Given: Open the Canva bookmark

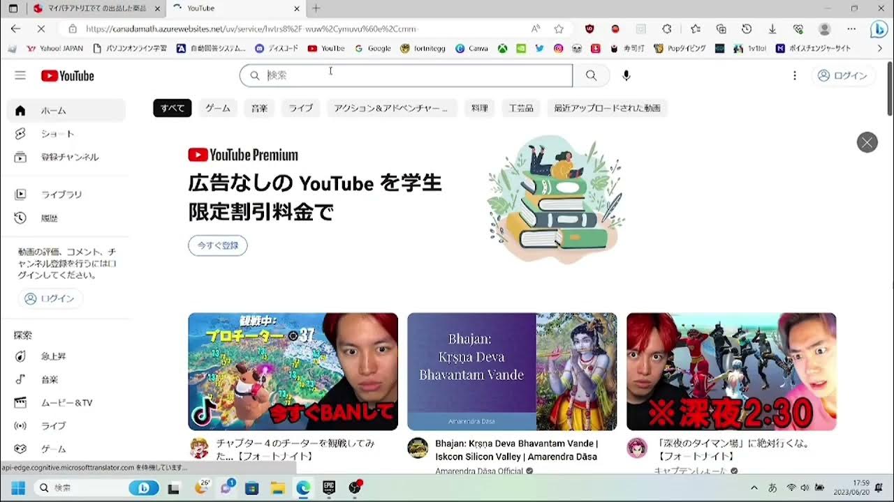Looking at the screenshot, I should pos(472,49).
